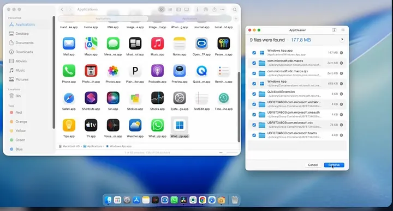
Task: Select Voice Memos app icon
Action: (113, 125)
